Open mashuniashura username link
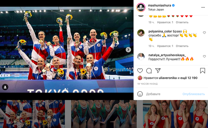 point(160,5)
